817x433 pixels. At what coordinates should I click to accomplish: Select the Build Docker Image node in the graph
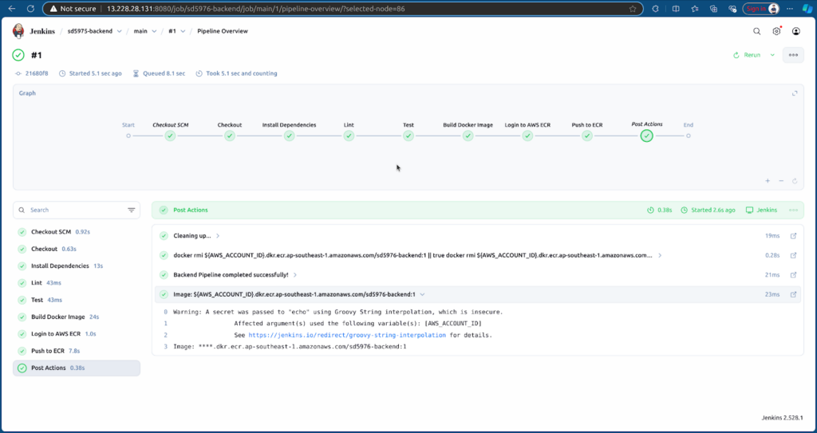pyautogui.click(x=468, y=136)
